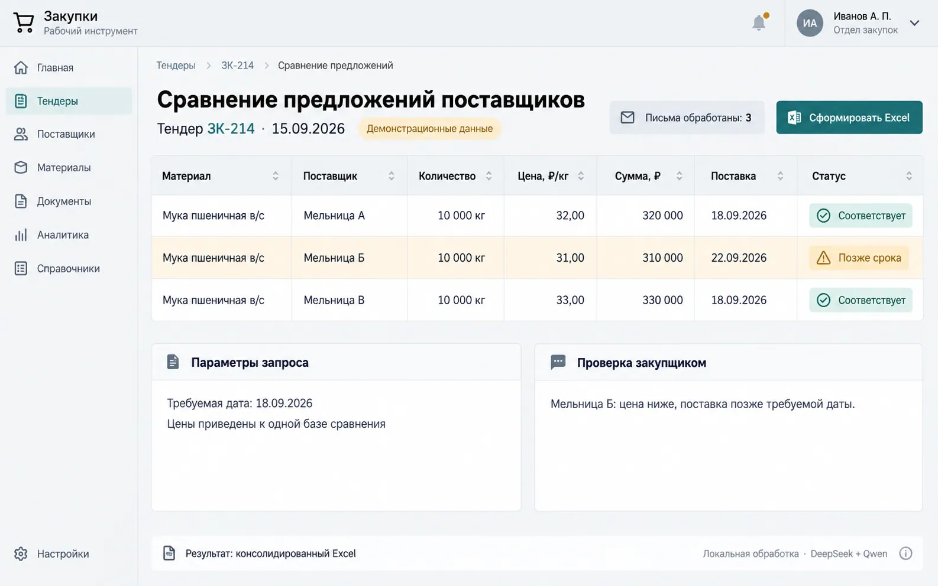Click the chat icon by Проверка закупщиком
This screenshot has width=938, height=586.
(x=558, y=362)
